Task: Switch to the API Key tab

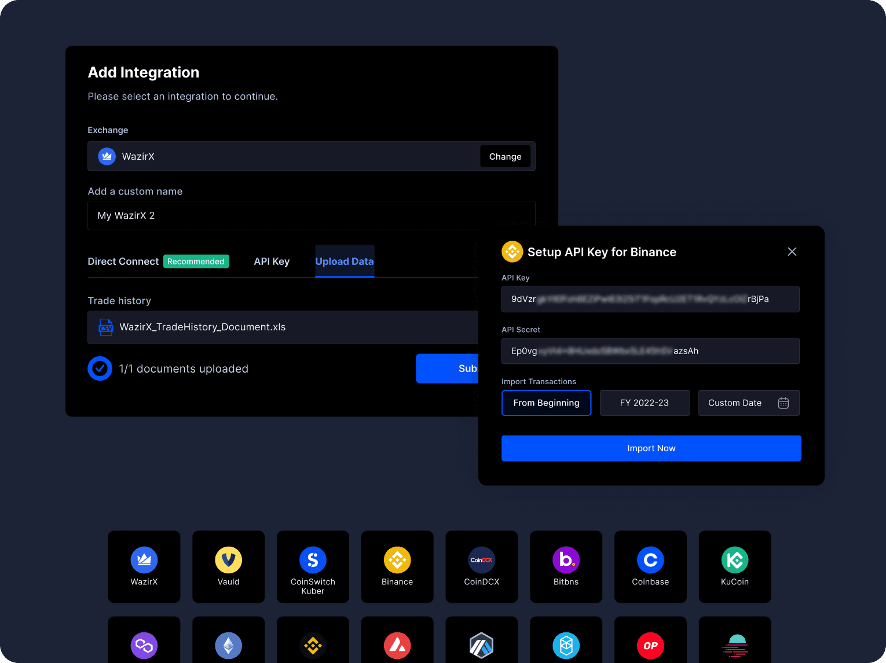Action: 272,261
